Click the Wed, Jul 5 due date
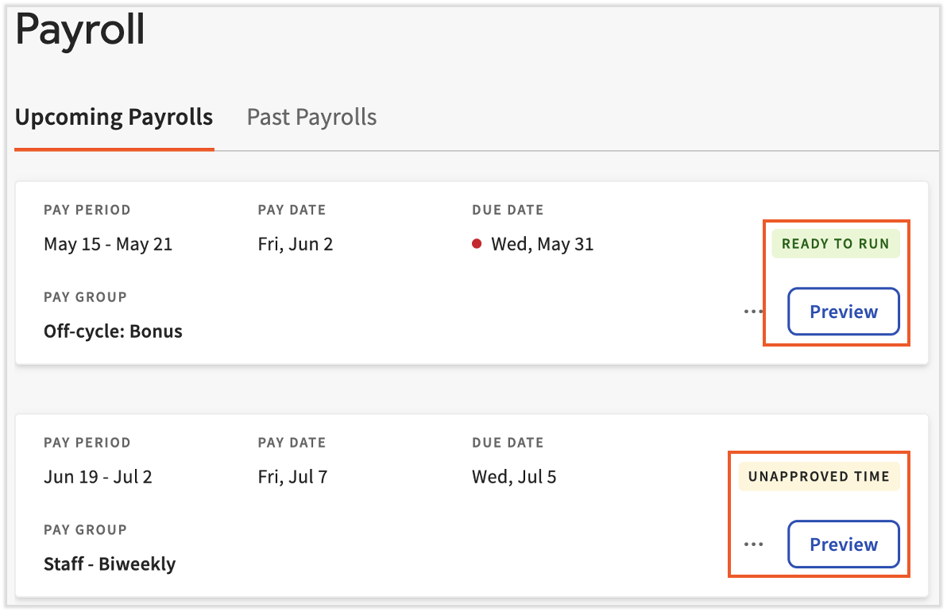947x612 pixels. pyautogui.click(x=514, y=476)
